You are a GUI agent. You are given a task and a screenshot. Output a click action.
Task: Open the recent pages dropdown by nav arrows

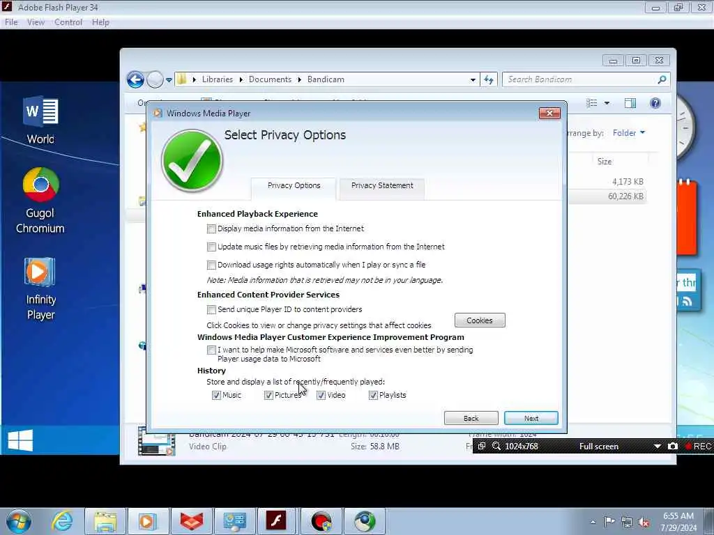(169, 80)
